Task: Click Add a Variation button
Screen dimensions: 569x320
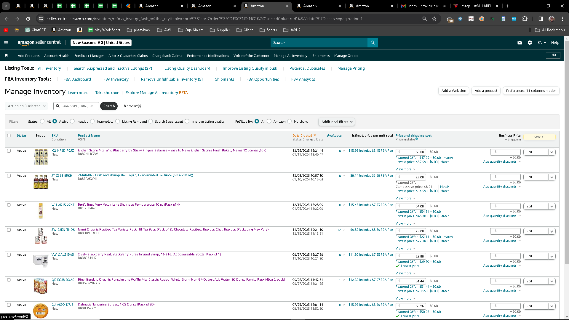Action: pos(454,91)
